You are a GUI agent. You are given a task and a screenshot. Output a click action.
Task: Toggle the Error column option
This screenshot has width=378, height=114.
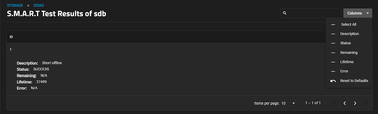[349, 71]
